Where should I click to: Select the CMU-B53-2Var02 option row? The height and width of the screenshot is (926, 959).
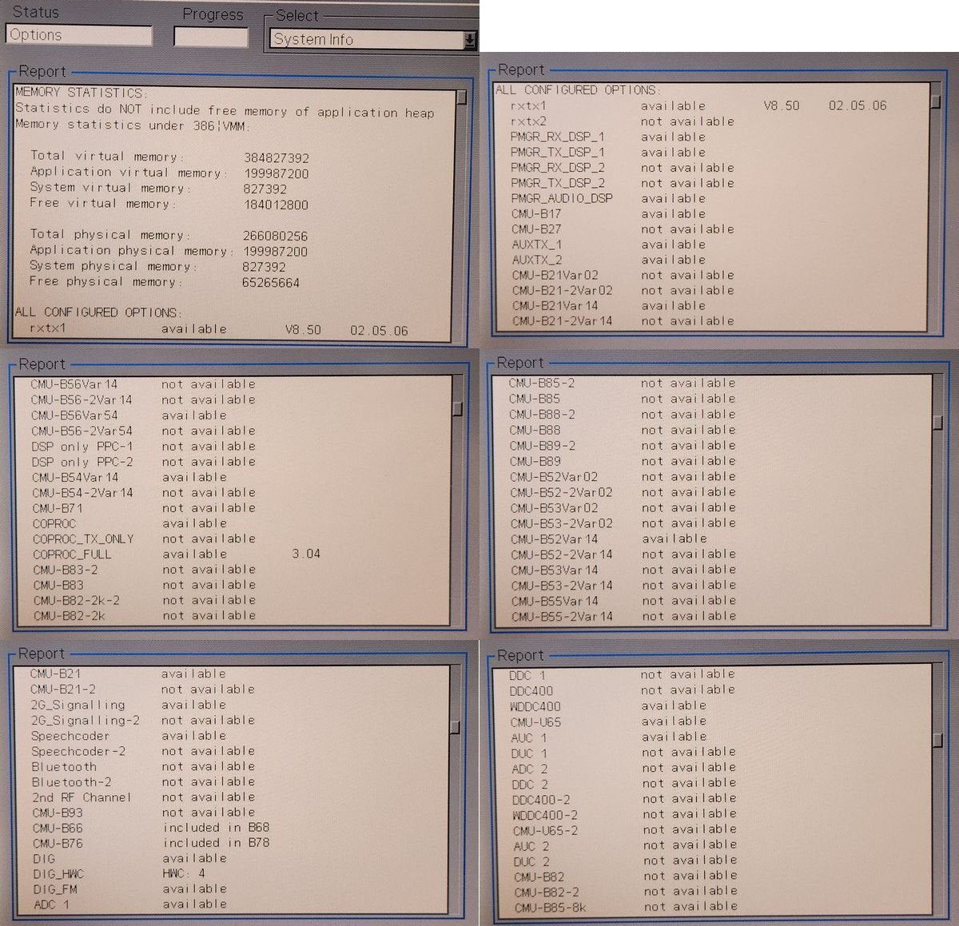623,523
